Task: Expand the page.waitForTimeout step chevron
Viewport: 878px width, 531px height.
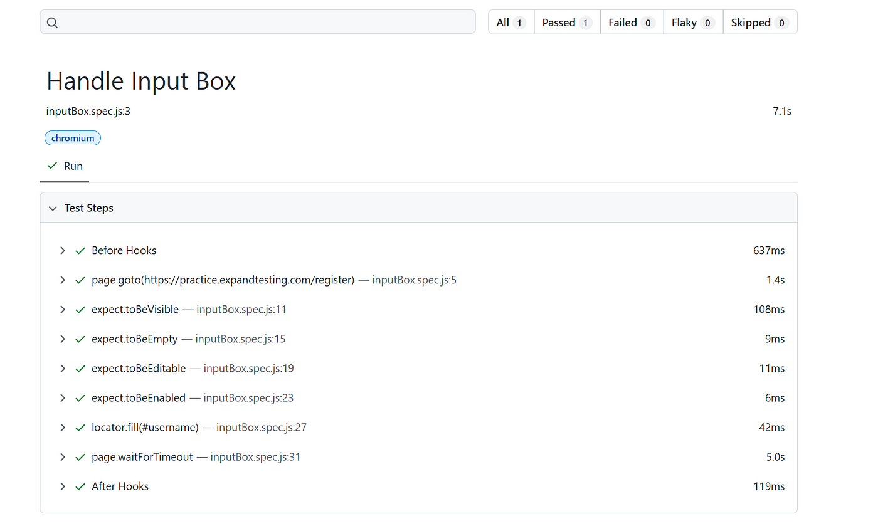Action: pos(62,457)
